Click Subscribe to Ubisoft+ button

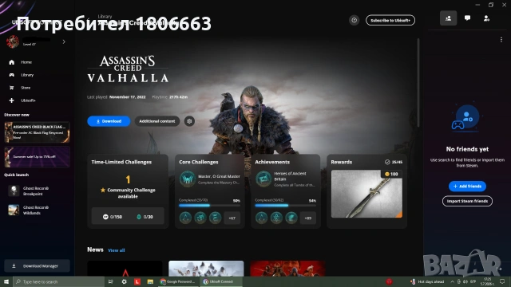click(x=390, y=20)
